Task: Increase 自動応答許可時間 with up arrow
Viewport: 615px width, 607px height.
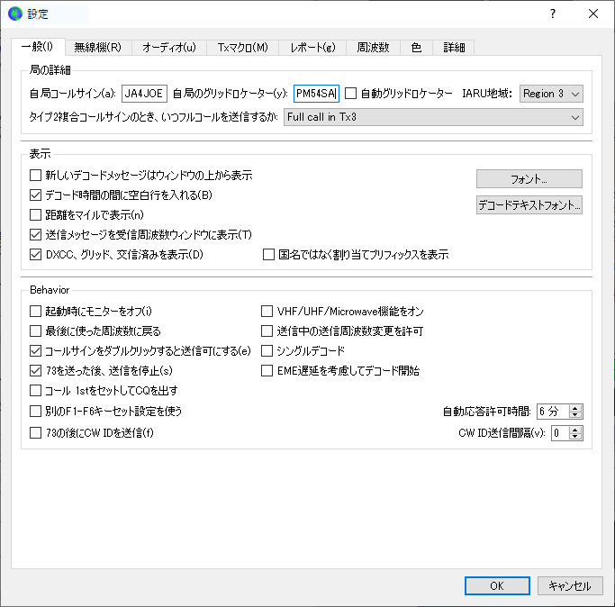Action: tap(575, 408)
